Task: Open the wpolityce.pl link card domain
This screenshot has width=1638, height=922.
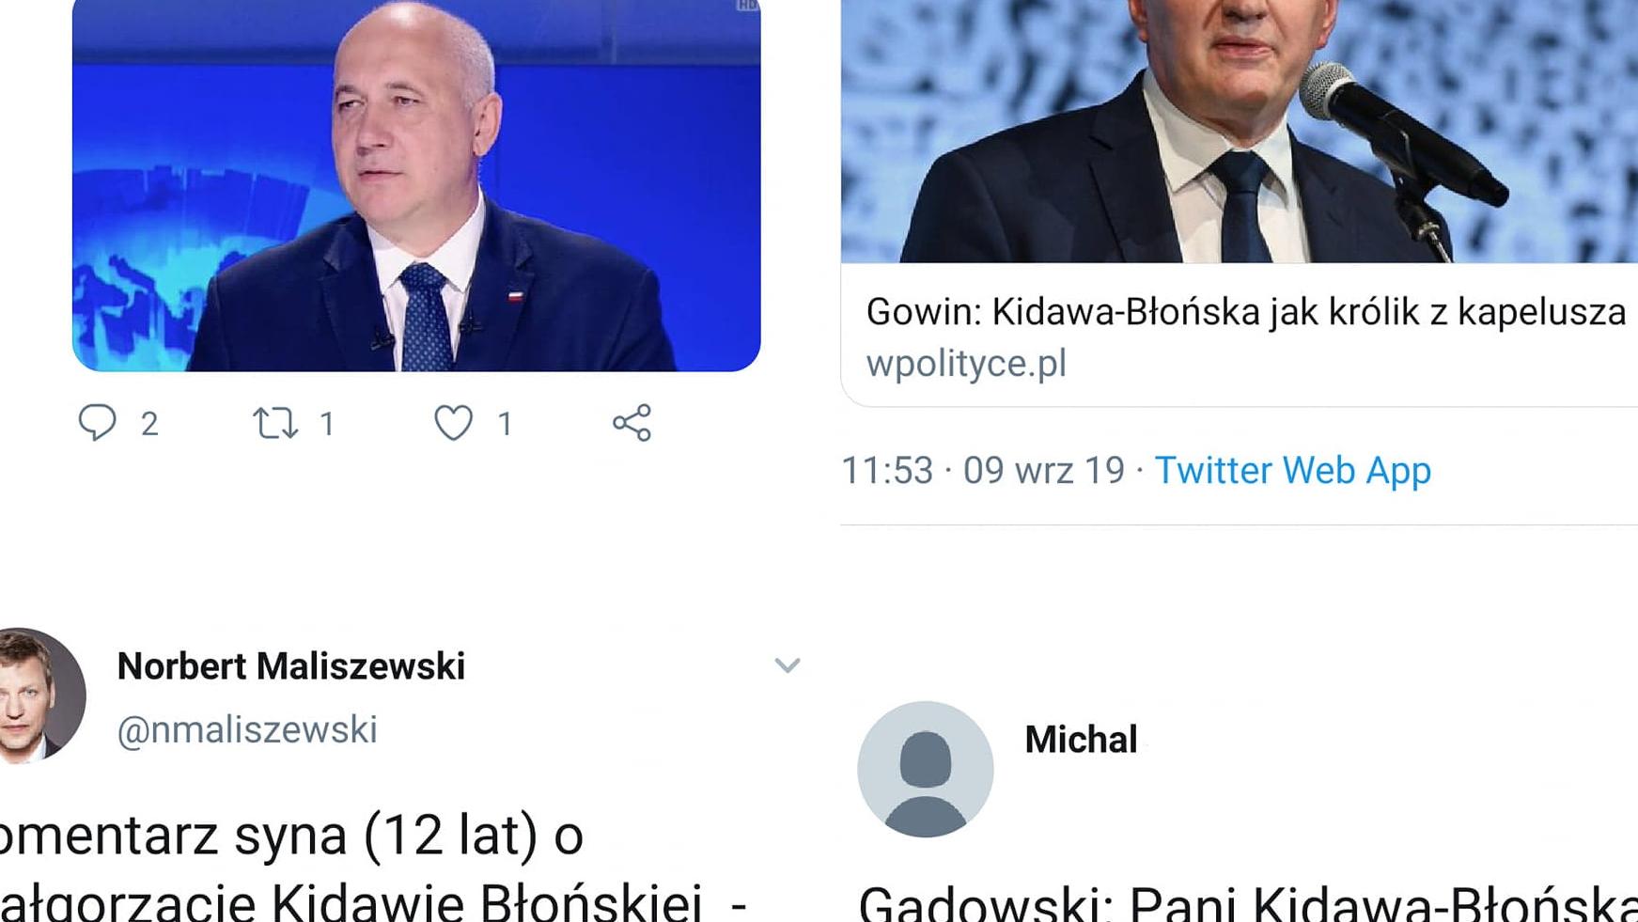Action: click(x=966, y=364)
